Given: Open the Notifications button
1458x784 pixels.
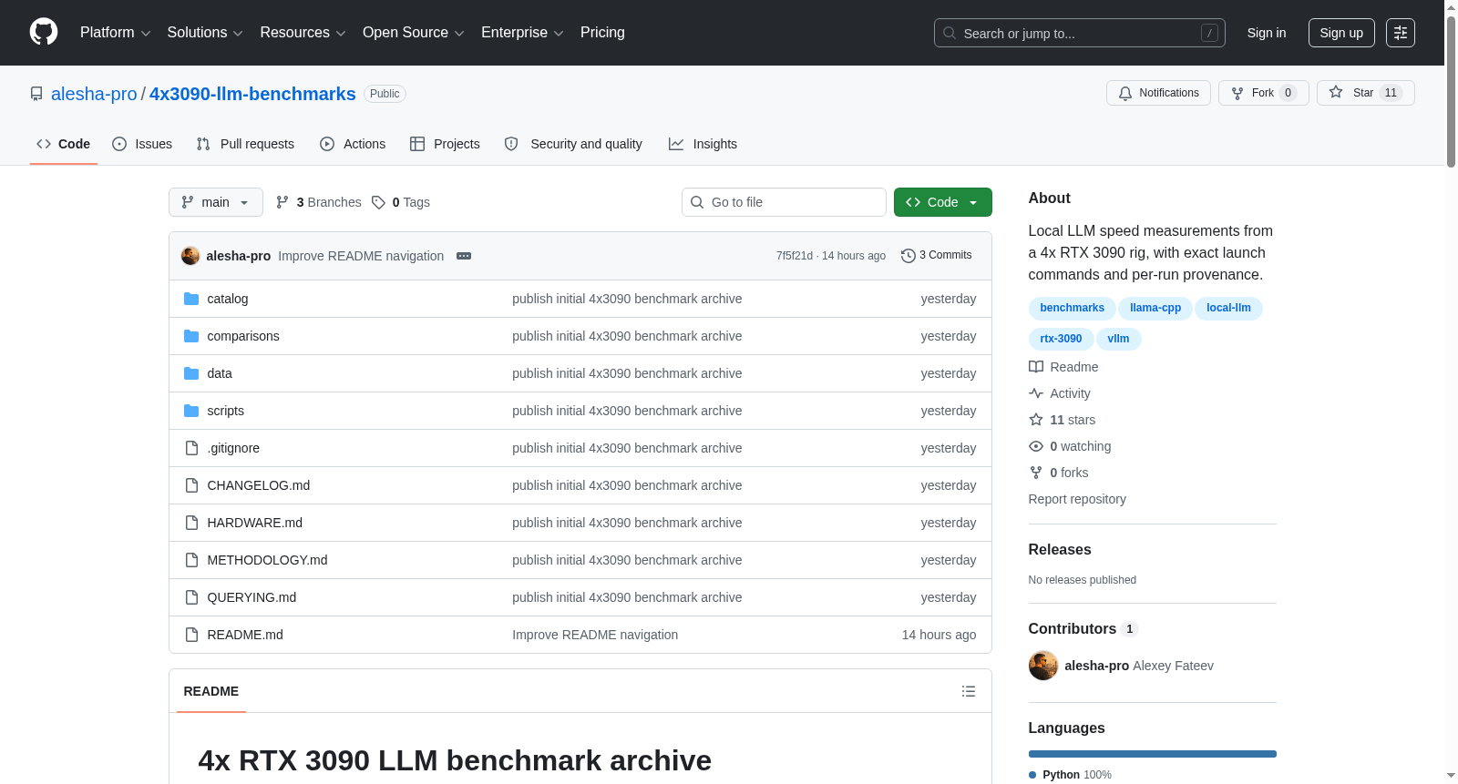Looking at the screenshot, I should coord(1158,93).
